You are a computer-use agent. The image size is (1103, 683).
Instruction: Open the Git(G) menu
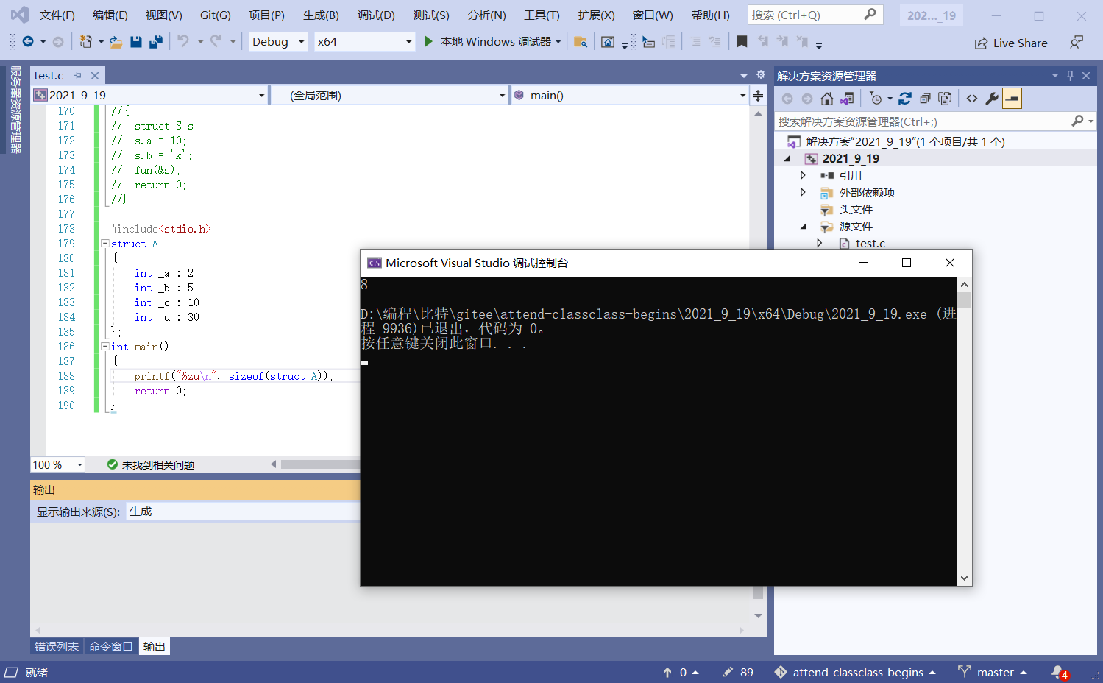pyautogui.click(x=216, y=15)
